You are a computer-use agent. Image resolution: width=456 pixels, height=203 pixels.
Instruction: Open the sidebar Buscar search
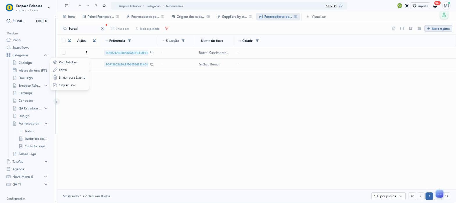[x=27, y=21]
